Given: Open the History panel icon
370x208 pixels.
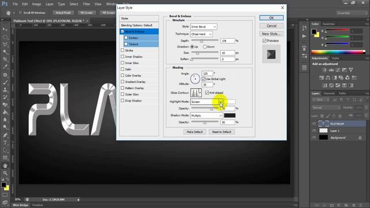Looking at the screenshot, I should pyautogui.click(x=305, y=28).
